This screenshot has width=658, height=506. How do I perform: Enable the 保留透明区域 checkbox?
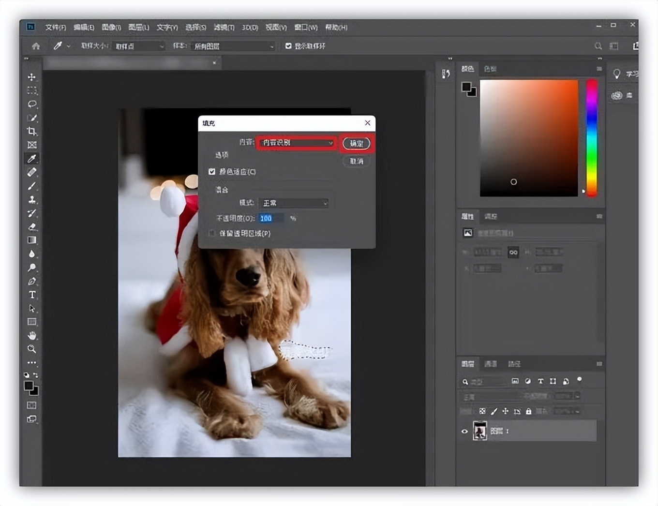(212, 233)
